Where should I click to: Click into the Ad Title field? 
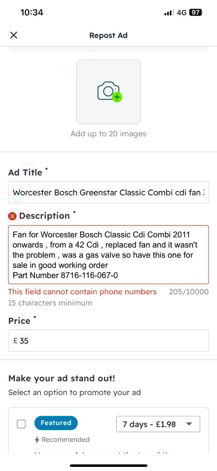pos(108,192)
